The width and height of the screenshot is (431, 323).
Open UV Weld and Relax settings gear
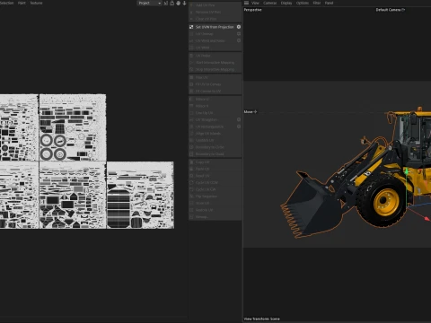[239, 40]
